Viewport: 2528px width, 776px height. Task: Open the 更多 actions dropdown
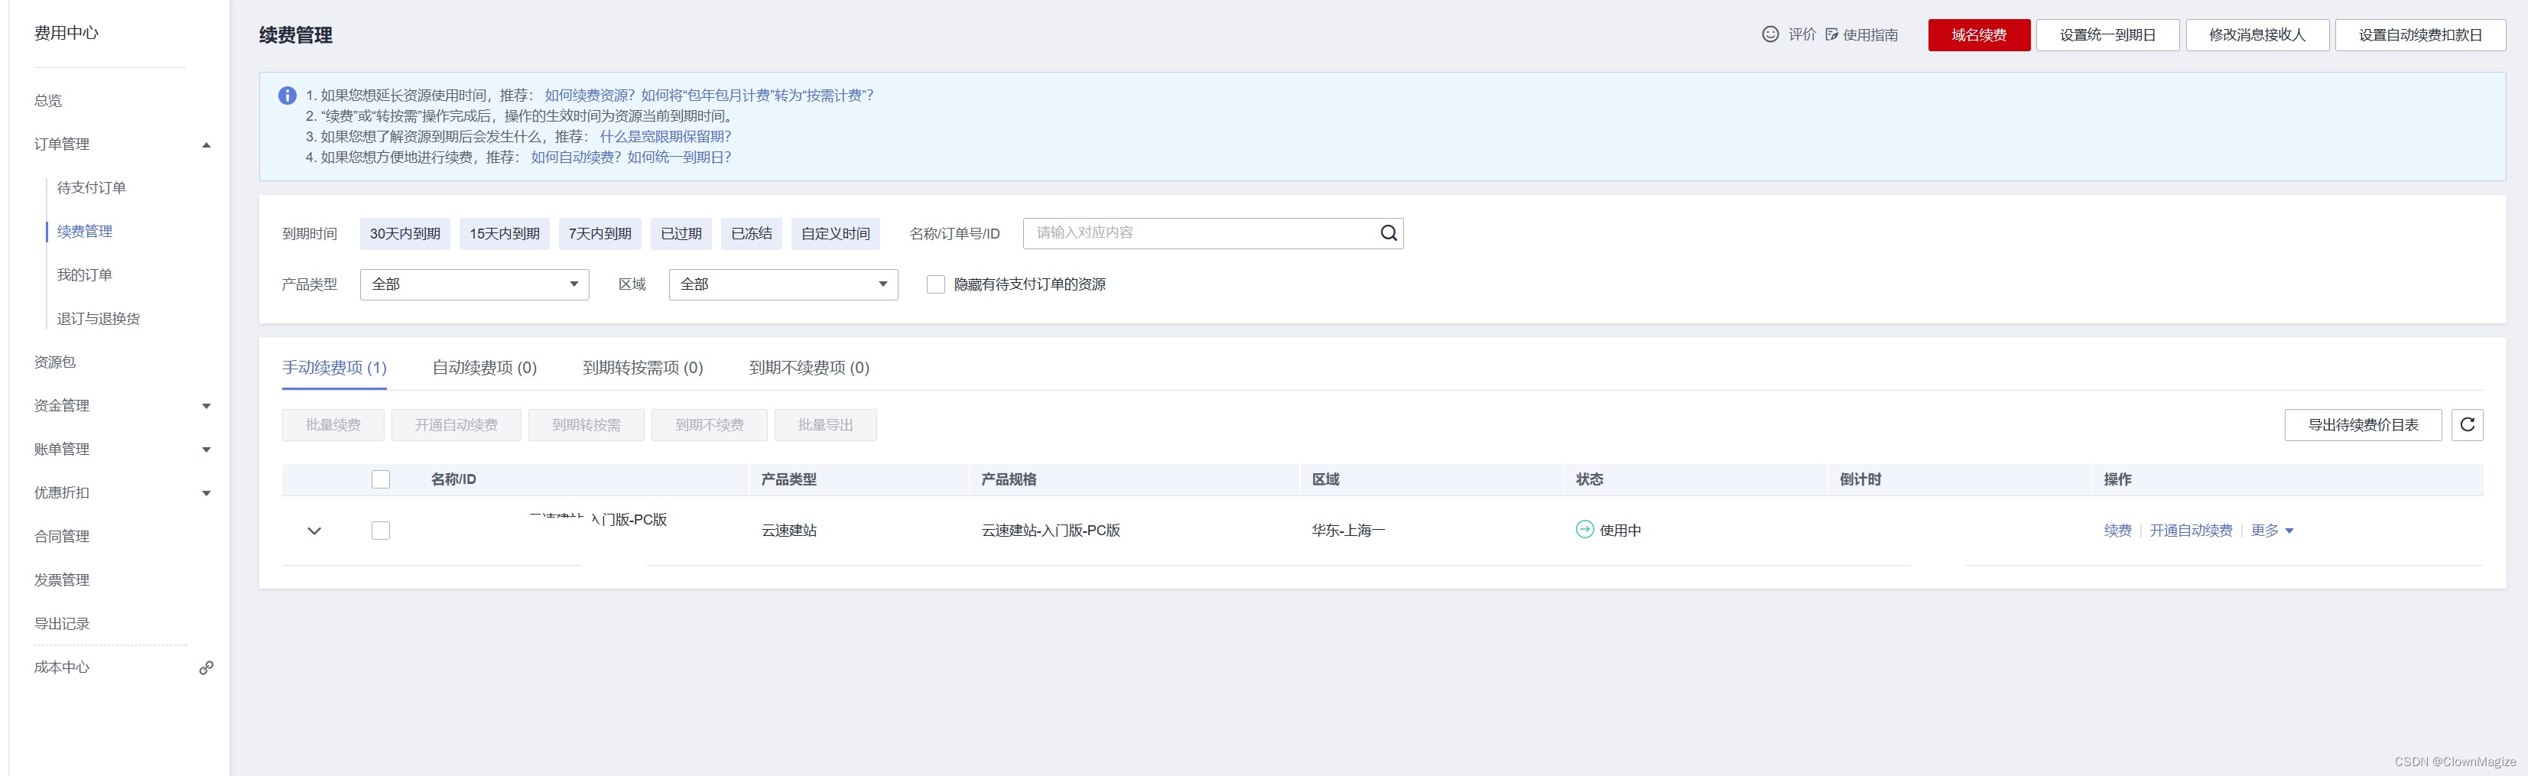click(2272, 530)
